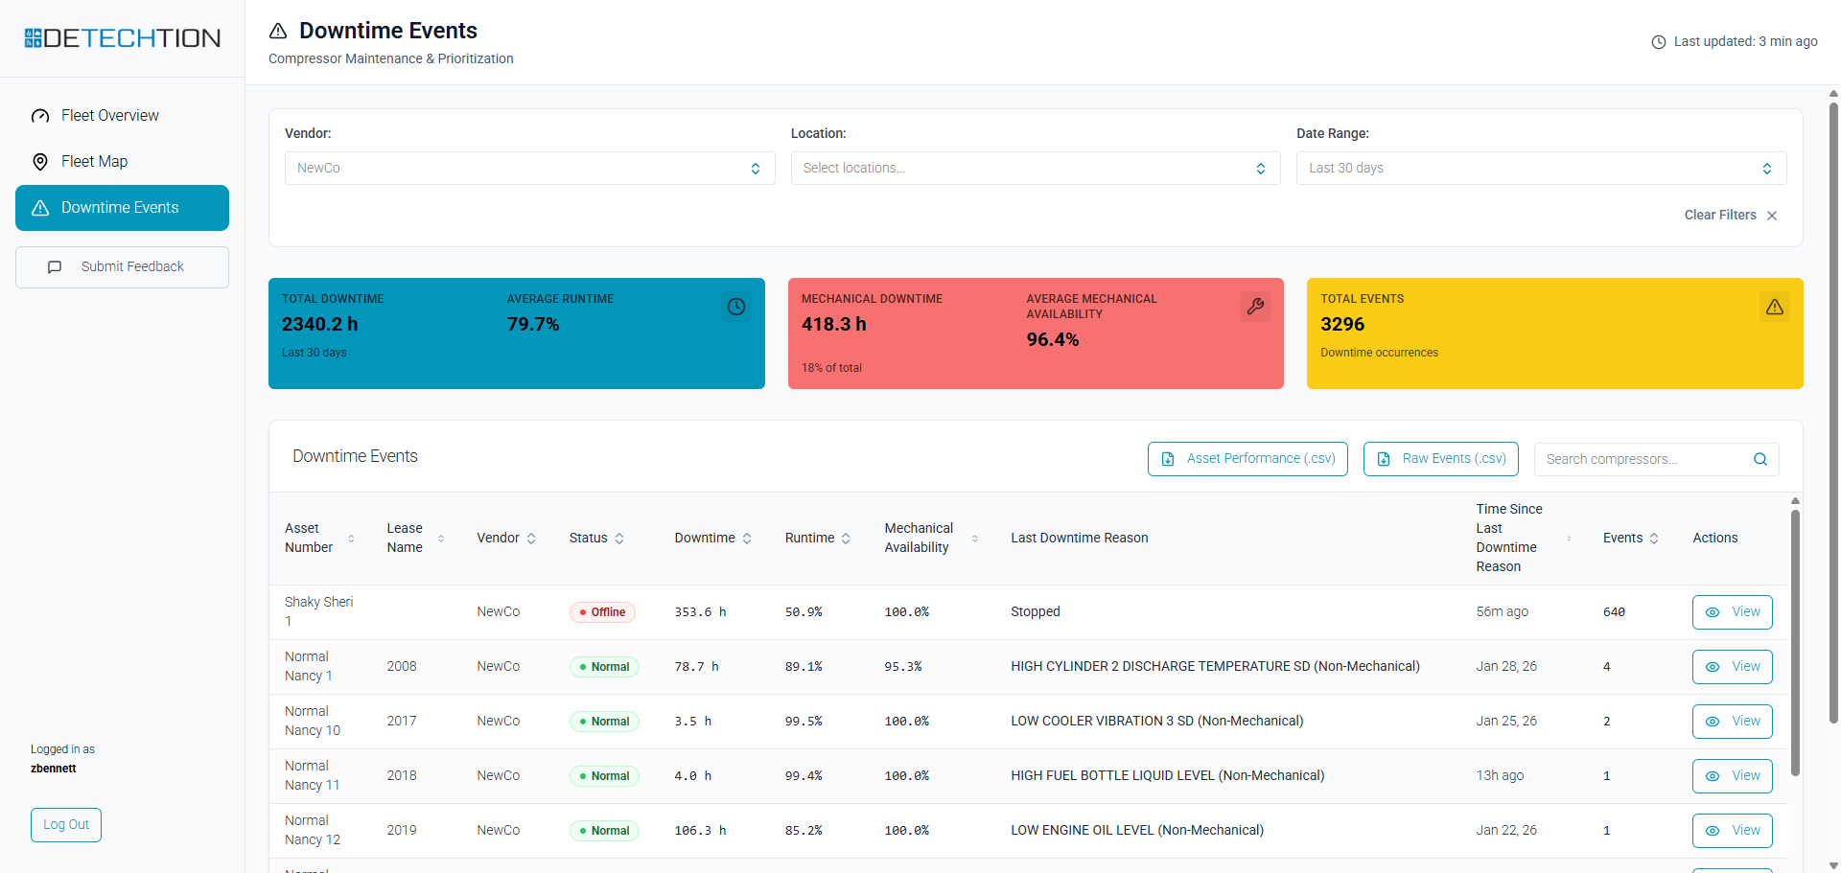Image resolution: width=1841 pixels, height=873 pixels.
Task: Click the search magnifier icon in compressor search
Action: [x=1759, y=459]
